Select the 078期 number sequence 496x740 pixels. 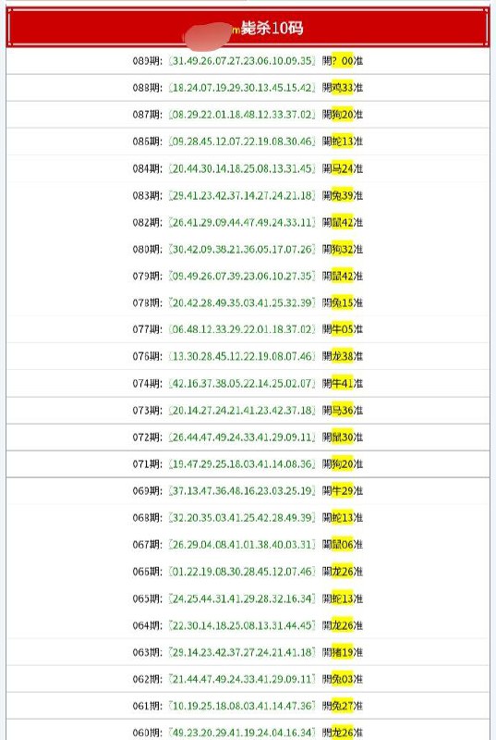242,302
